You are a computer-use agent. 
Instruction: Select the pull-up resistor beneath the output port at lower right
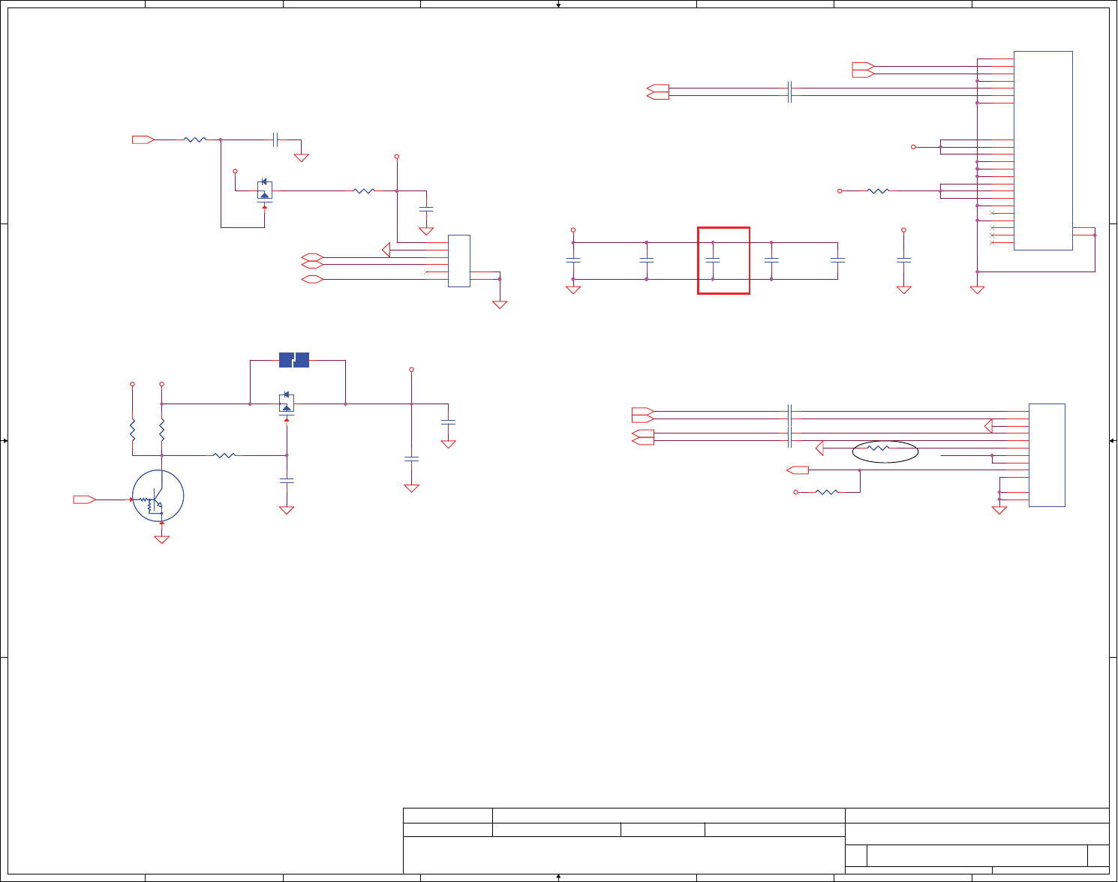826,492
